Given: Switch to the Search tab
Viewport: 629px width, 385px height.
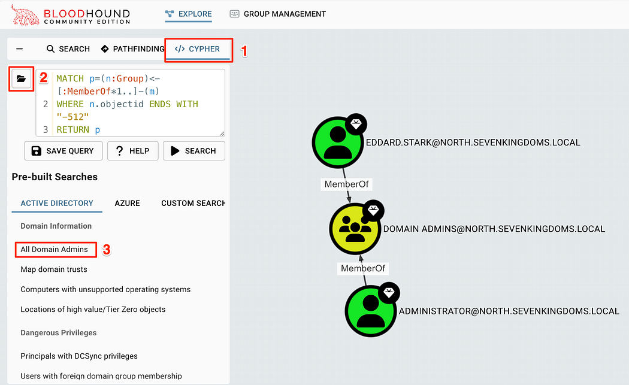Looking at the screenshot, I should click(x=68, y=49).
